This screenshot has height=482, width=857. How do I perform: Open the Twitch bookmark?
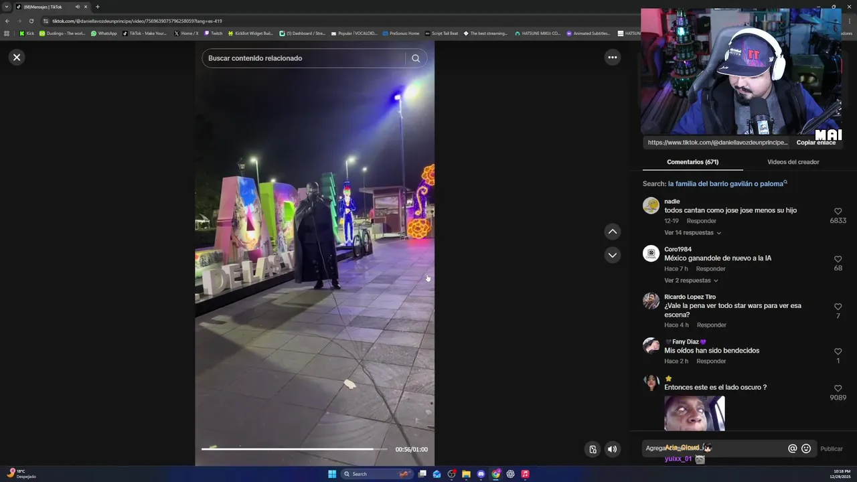click(x=214, y=33)
